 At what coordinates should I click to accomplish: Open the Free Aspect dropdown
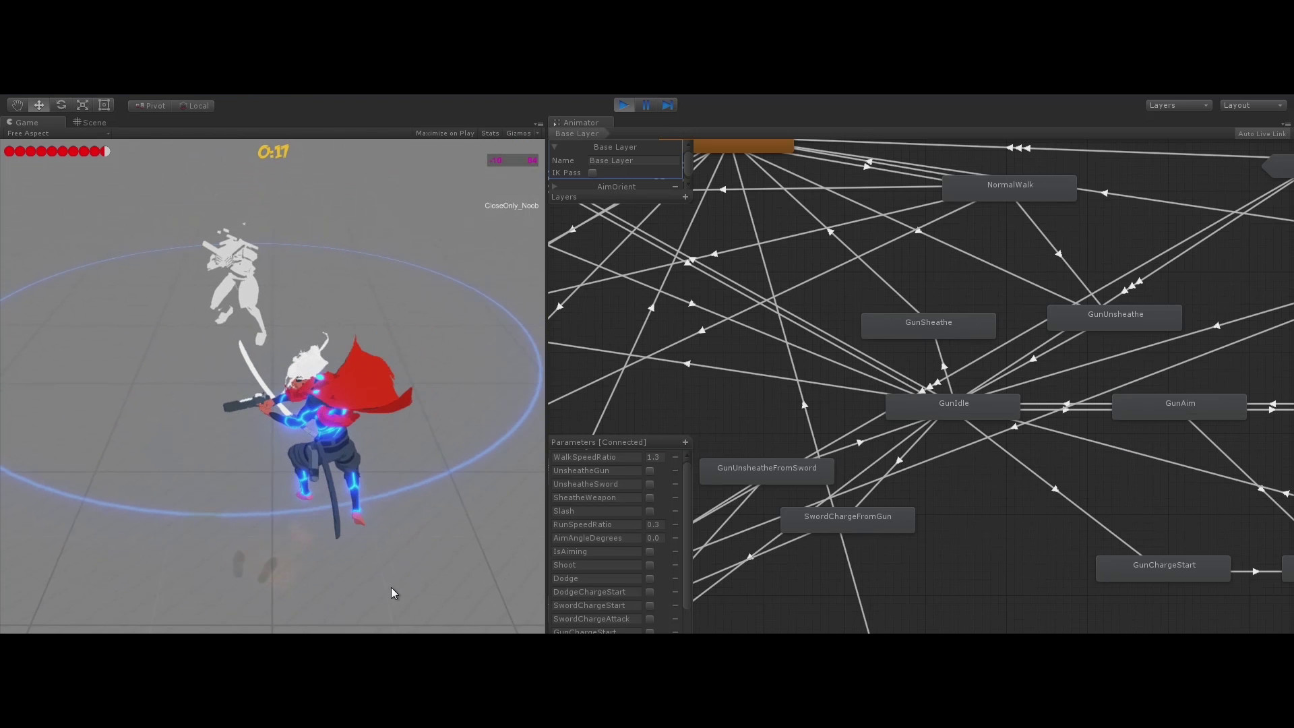pos(27,133)
